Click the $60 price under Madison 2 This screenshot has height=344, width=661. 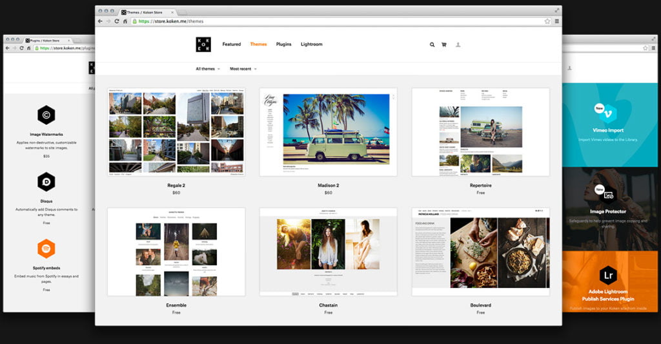pos(329,193)
